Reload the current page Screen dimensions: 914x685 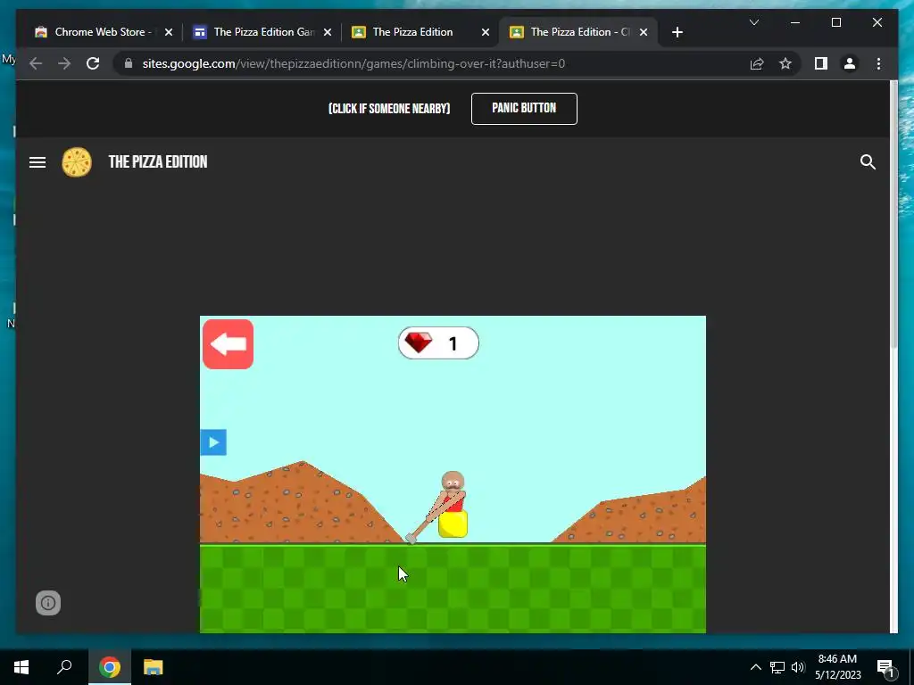(x=93, y=63)
